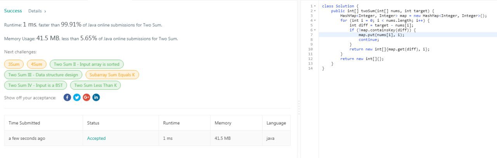The image size is (497, 158).
Task: Open Two Sum II - Input array is sorted
Action: tap(87, 64)
